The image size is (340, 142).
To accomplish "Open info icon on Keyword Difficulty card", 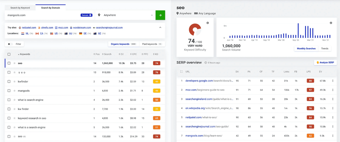I will pos(208,23).
